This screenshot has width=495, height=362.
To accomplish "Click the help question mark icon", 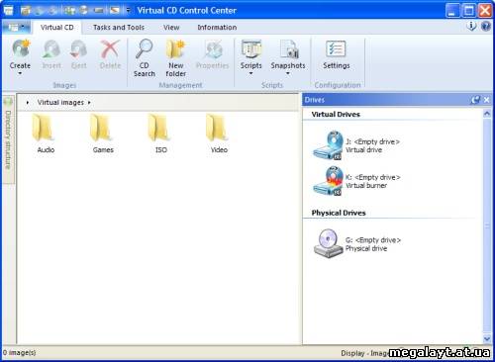I will [x=486, y=26].
